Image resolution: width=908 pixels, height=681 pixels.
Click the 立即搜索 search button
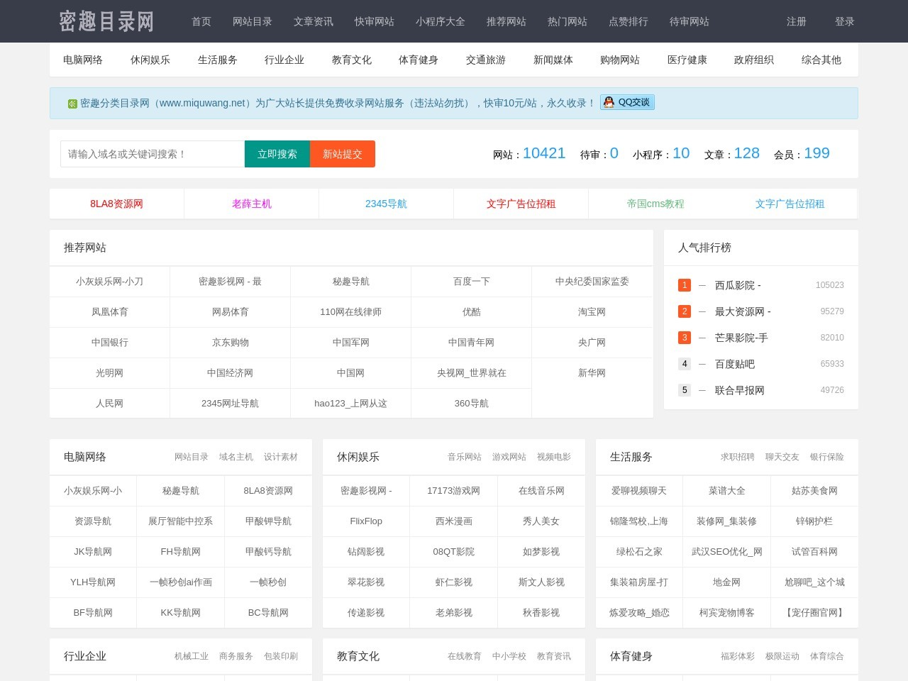277,153
